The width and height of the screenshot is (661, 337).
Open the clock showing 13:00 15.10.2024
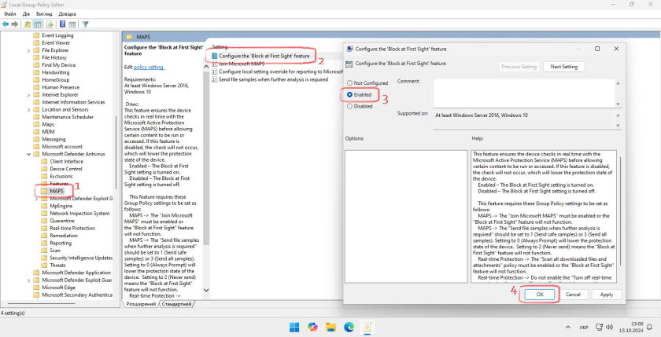pyautogui.click(x=631, y=327)
